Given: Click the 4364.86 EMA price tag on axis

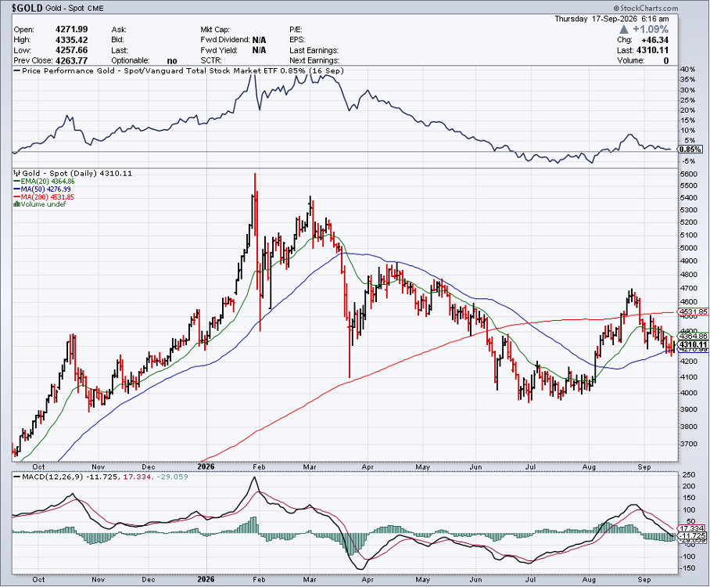Looking at the screenshot, I should [x=693, y=336].
